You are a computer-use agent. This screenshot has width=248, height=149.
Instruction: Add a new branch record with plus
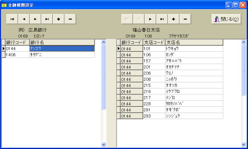click(x=174, y=19)
